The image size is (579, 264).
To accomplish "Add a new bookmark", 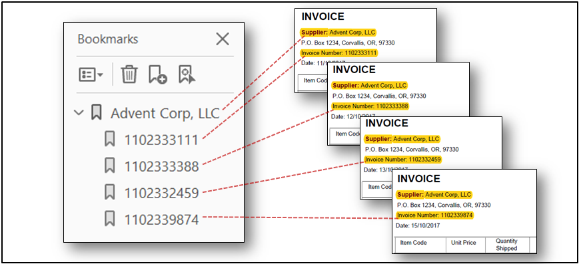I will 158,74.
